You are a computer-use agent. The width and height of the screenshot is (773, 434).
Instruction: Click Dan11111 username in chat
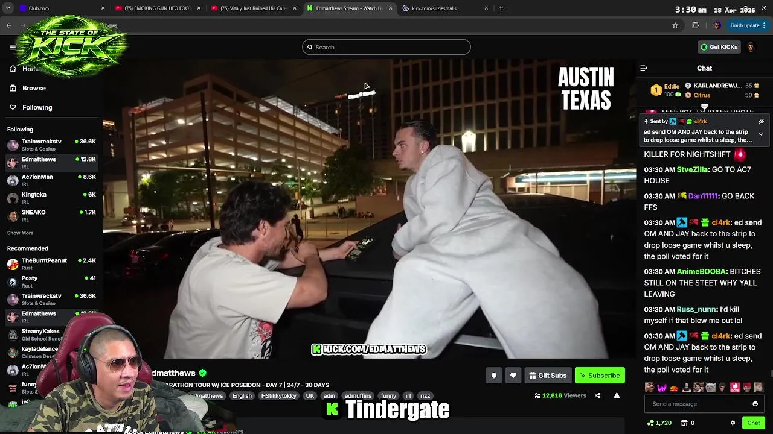pos(702,196)
